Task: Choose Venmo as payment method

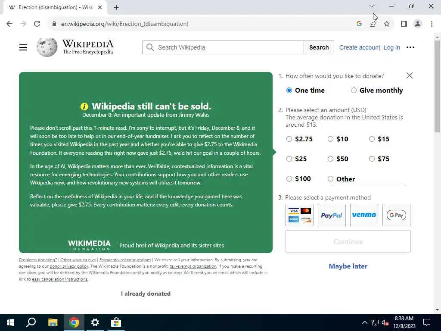Action: pos(364,215)
